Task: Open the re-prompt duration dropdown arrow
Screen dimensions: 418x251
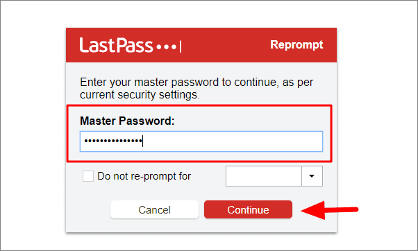Action: pyautogui.click(x=312, y=176)
